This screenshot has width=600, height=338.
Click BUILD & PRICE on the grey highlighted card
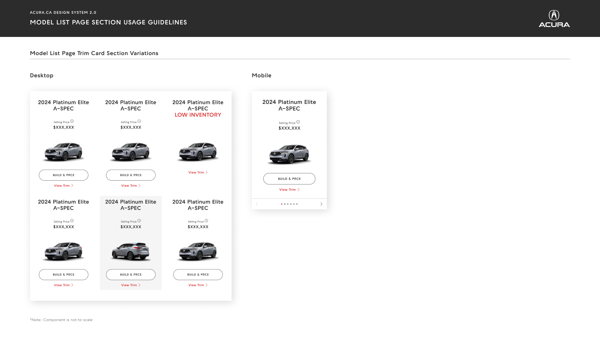[x=131, y=274]
